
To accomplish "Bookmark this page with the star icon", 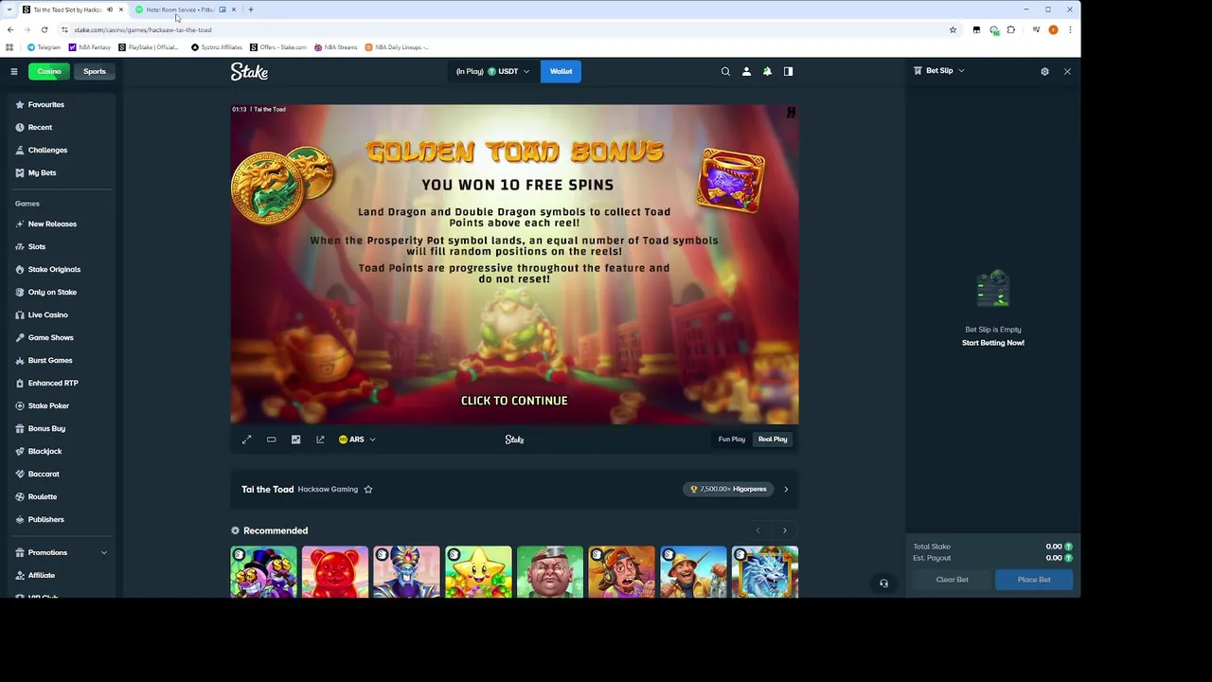I will coord(953,29).
